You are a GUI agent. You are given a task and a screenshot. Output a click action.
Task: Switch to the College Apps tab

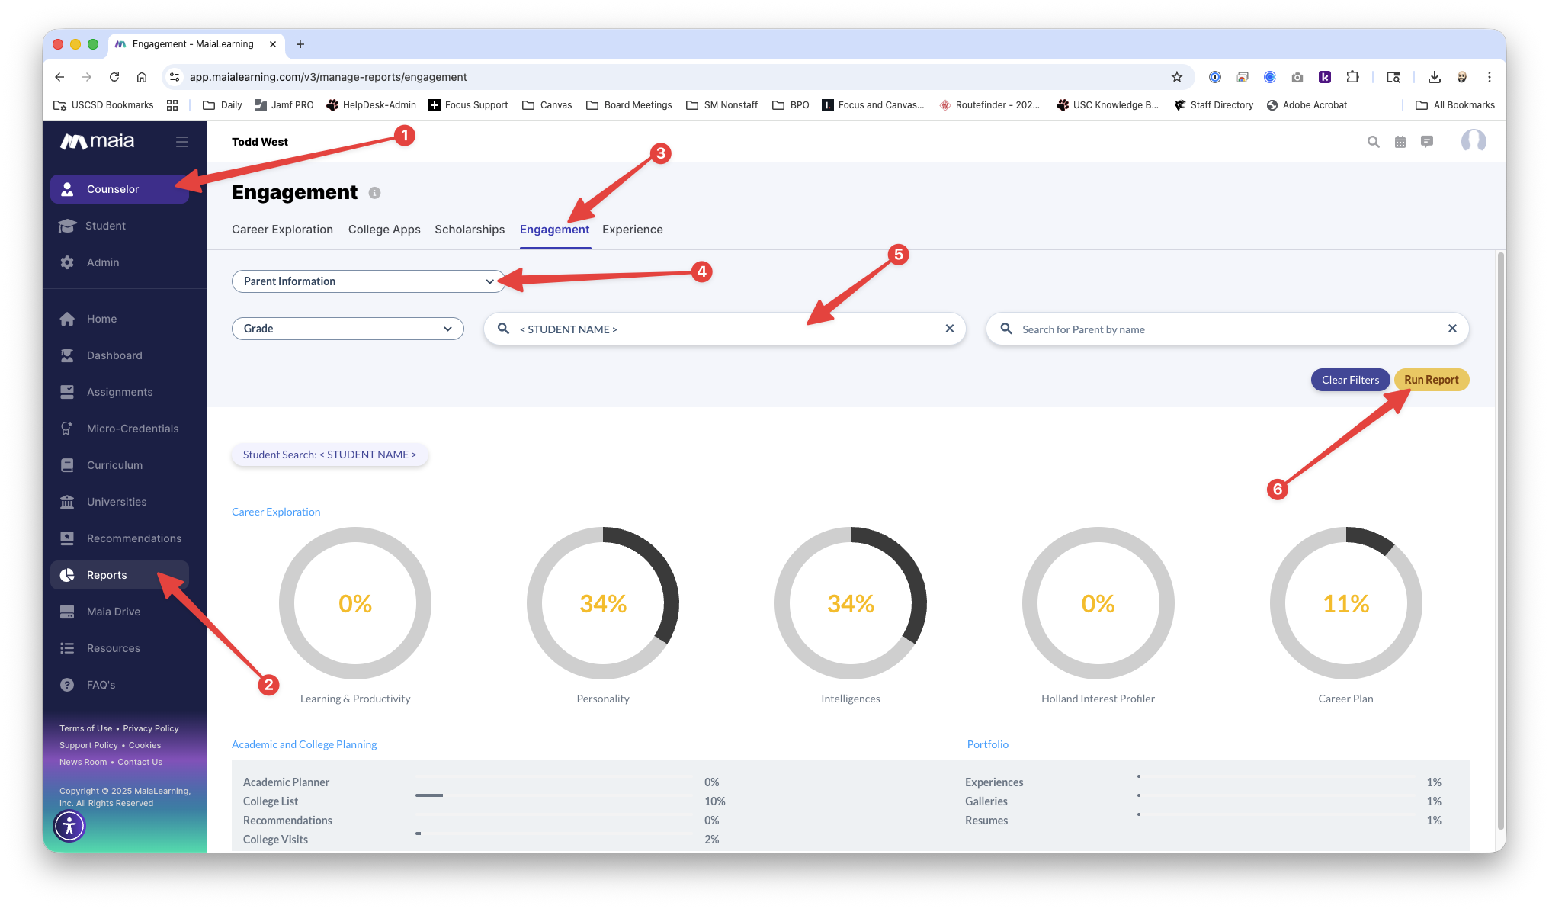click(384, 230)
